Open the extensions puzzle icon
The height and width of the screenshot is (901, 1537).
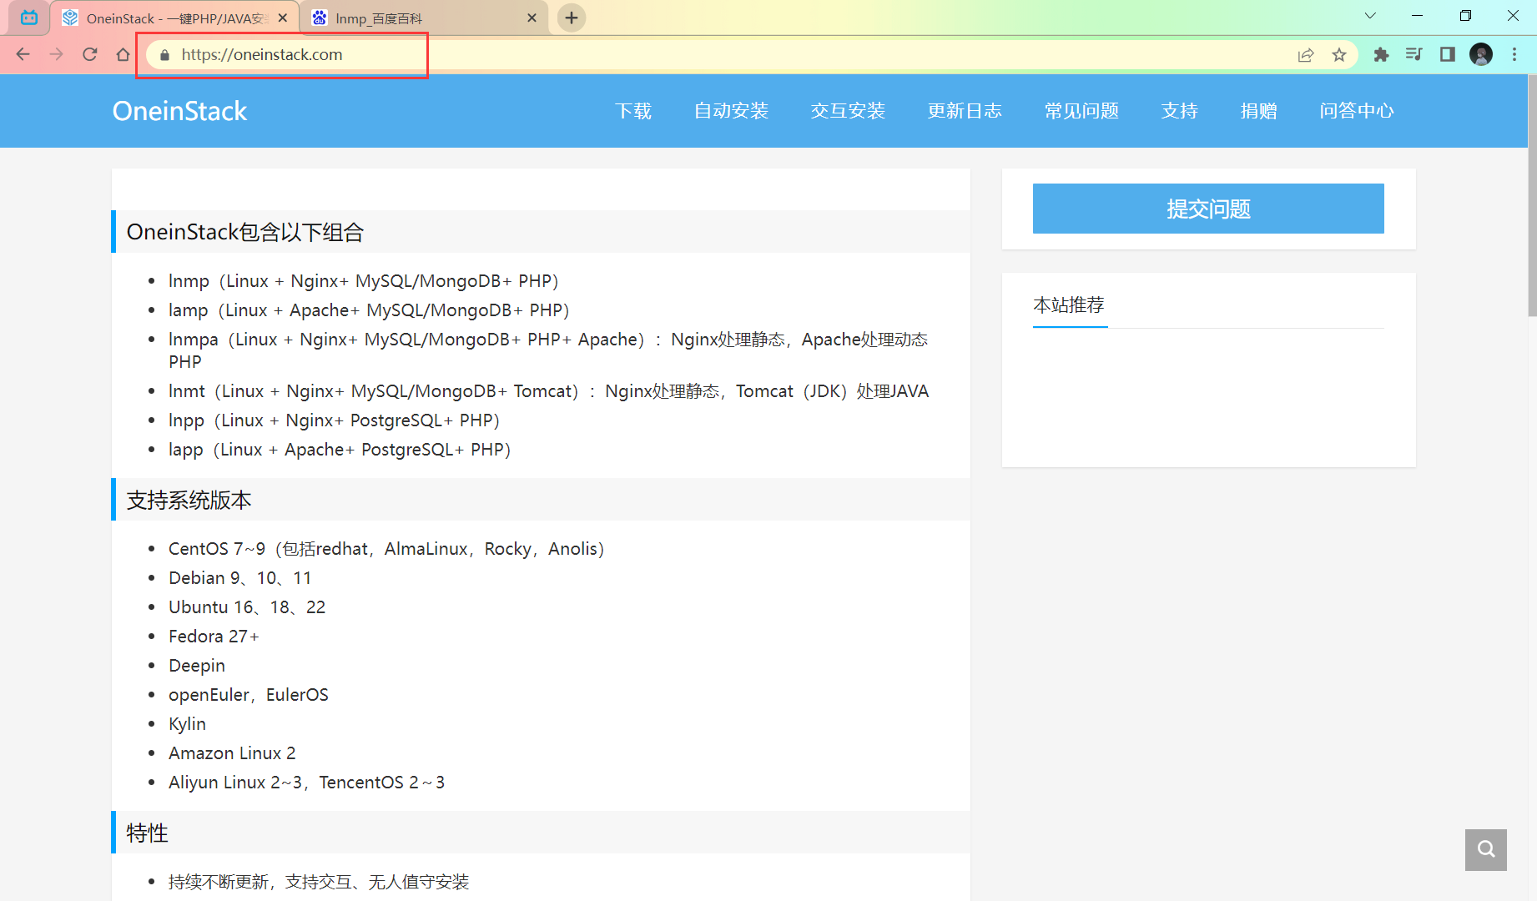(x=1381, y=54)
